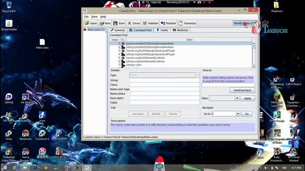The height and width of the screenshot is (171, 305).
Task: Click the Find/Find Next button
Action: [x=242, y=90]
